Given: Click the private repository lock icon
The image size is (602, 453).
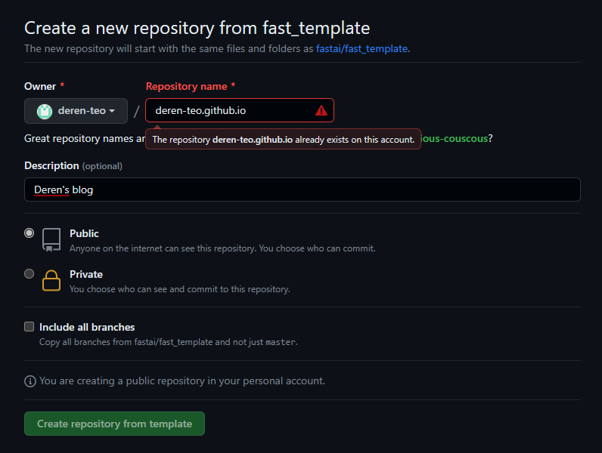Looking at the screenshot, I should [51, 281].
